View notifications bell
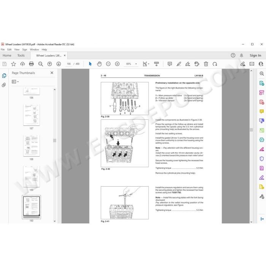The image size is (266, 266). (242, 55)
